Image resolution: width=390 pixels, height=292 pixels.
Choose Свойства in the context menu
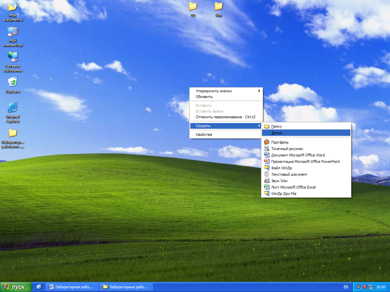[226, 135]
